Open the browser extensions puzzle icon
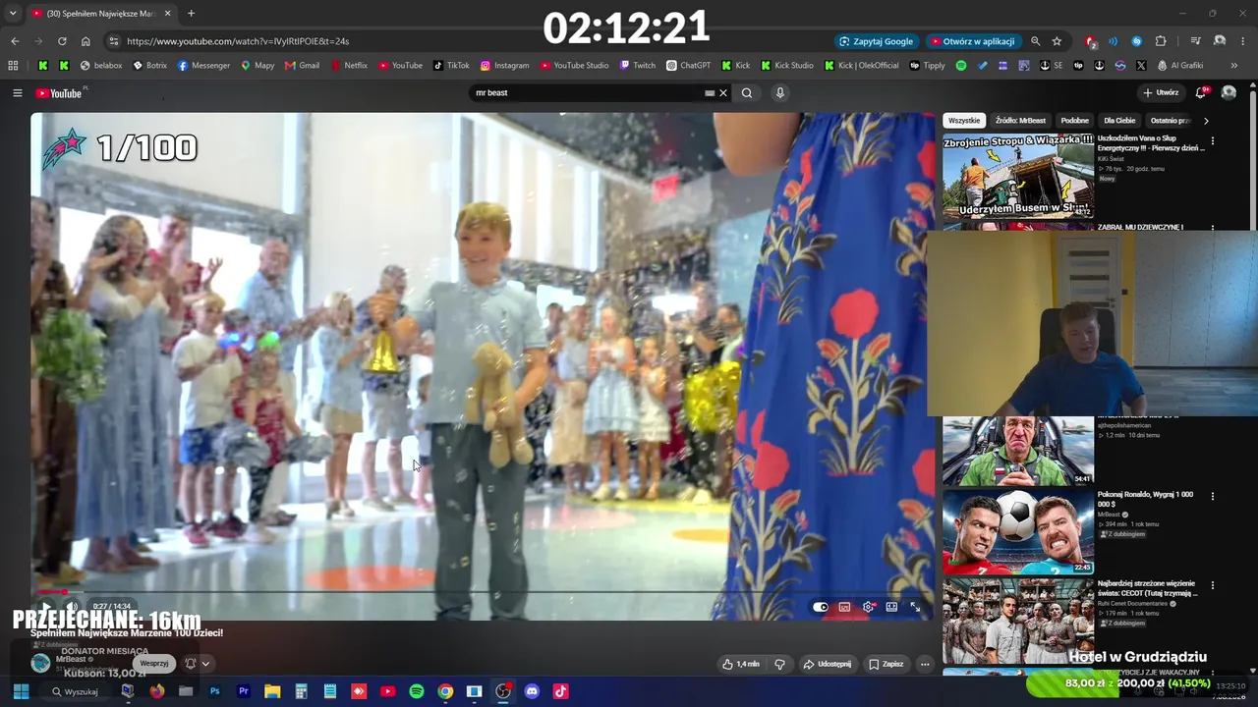 (x=1161, y=41)
